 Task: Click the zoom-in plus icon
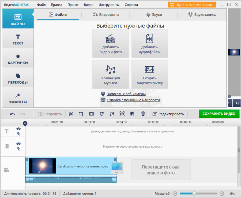click(x=222, y=193)
